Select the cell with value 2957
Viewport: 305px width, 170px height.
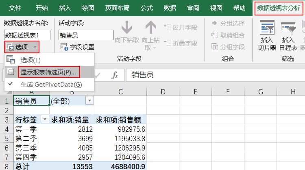tap(72, 157)
